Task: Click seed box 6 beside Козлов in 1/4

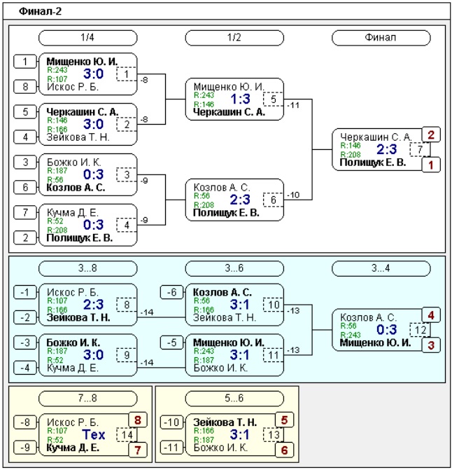Action: 25,187
